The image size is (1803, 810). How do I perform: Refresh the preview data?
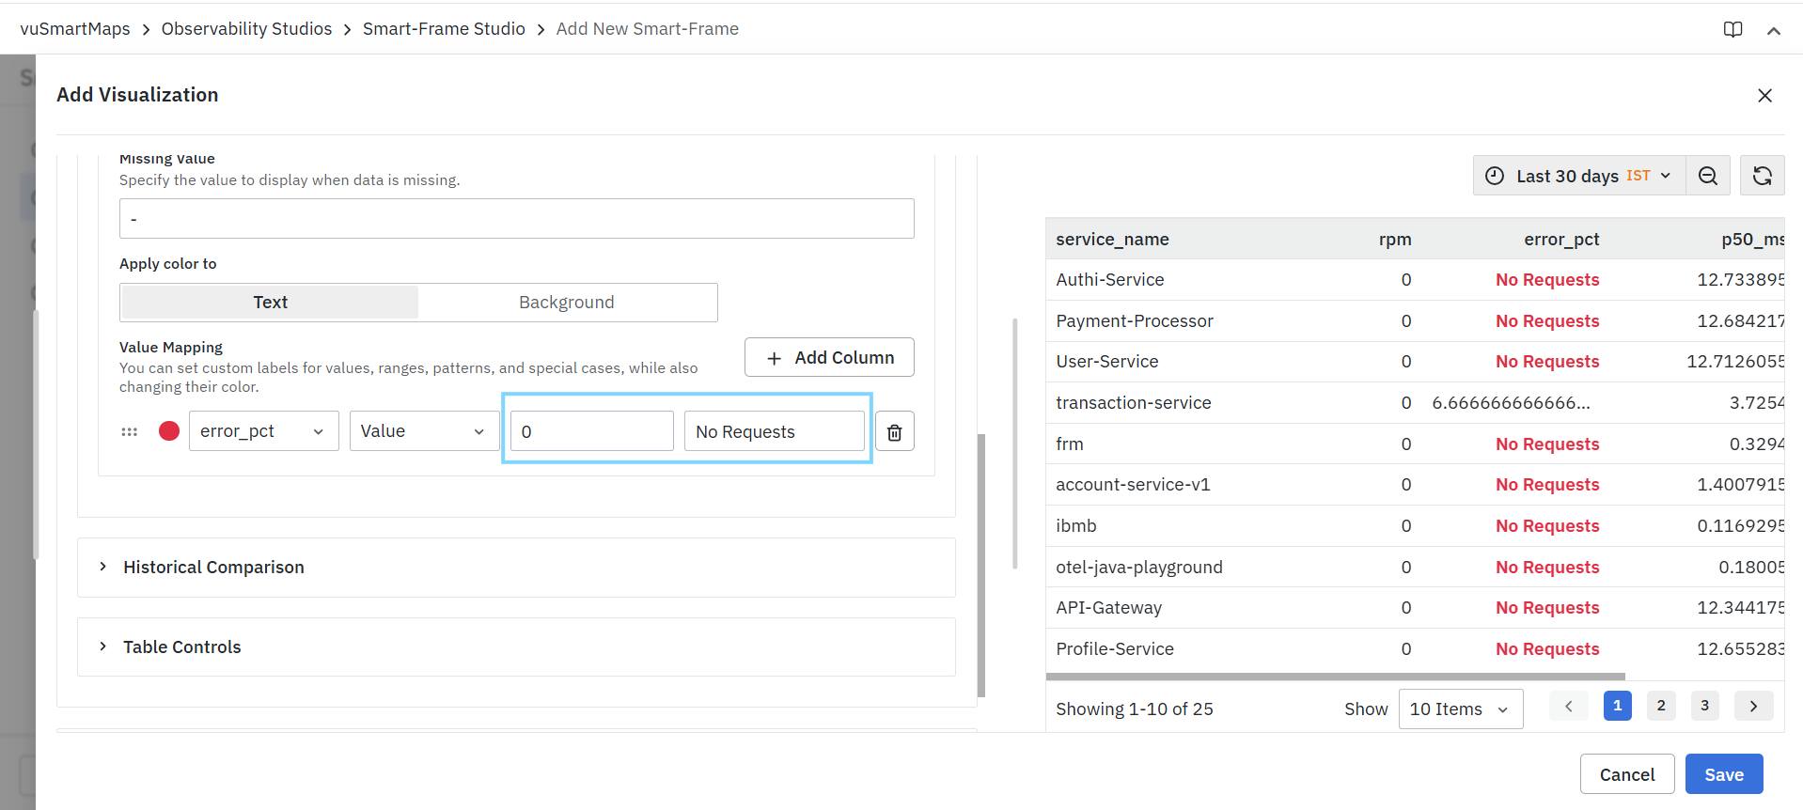1762,176
